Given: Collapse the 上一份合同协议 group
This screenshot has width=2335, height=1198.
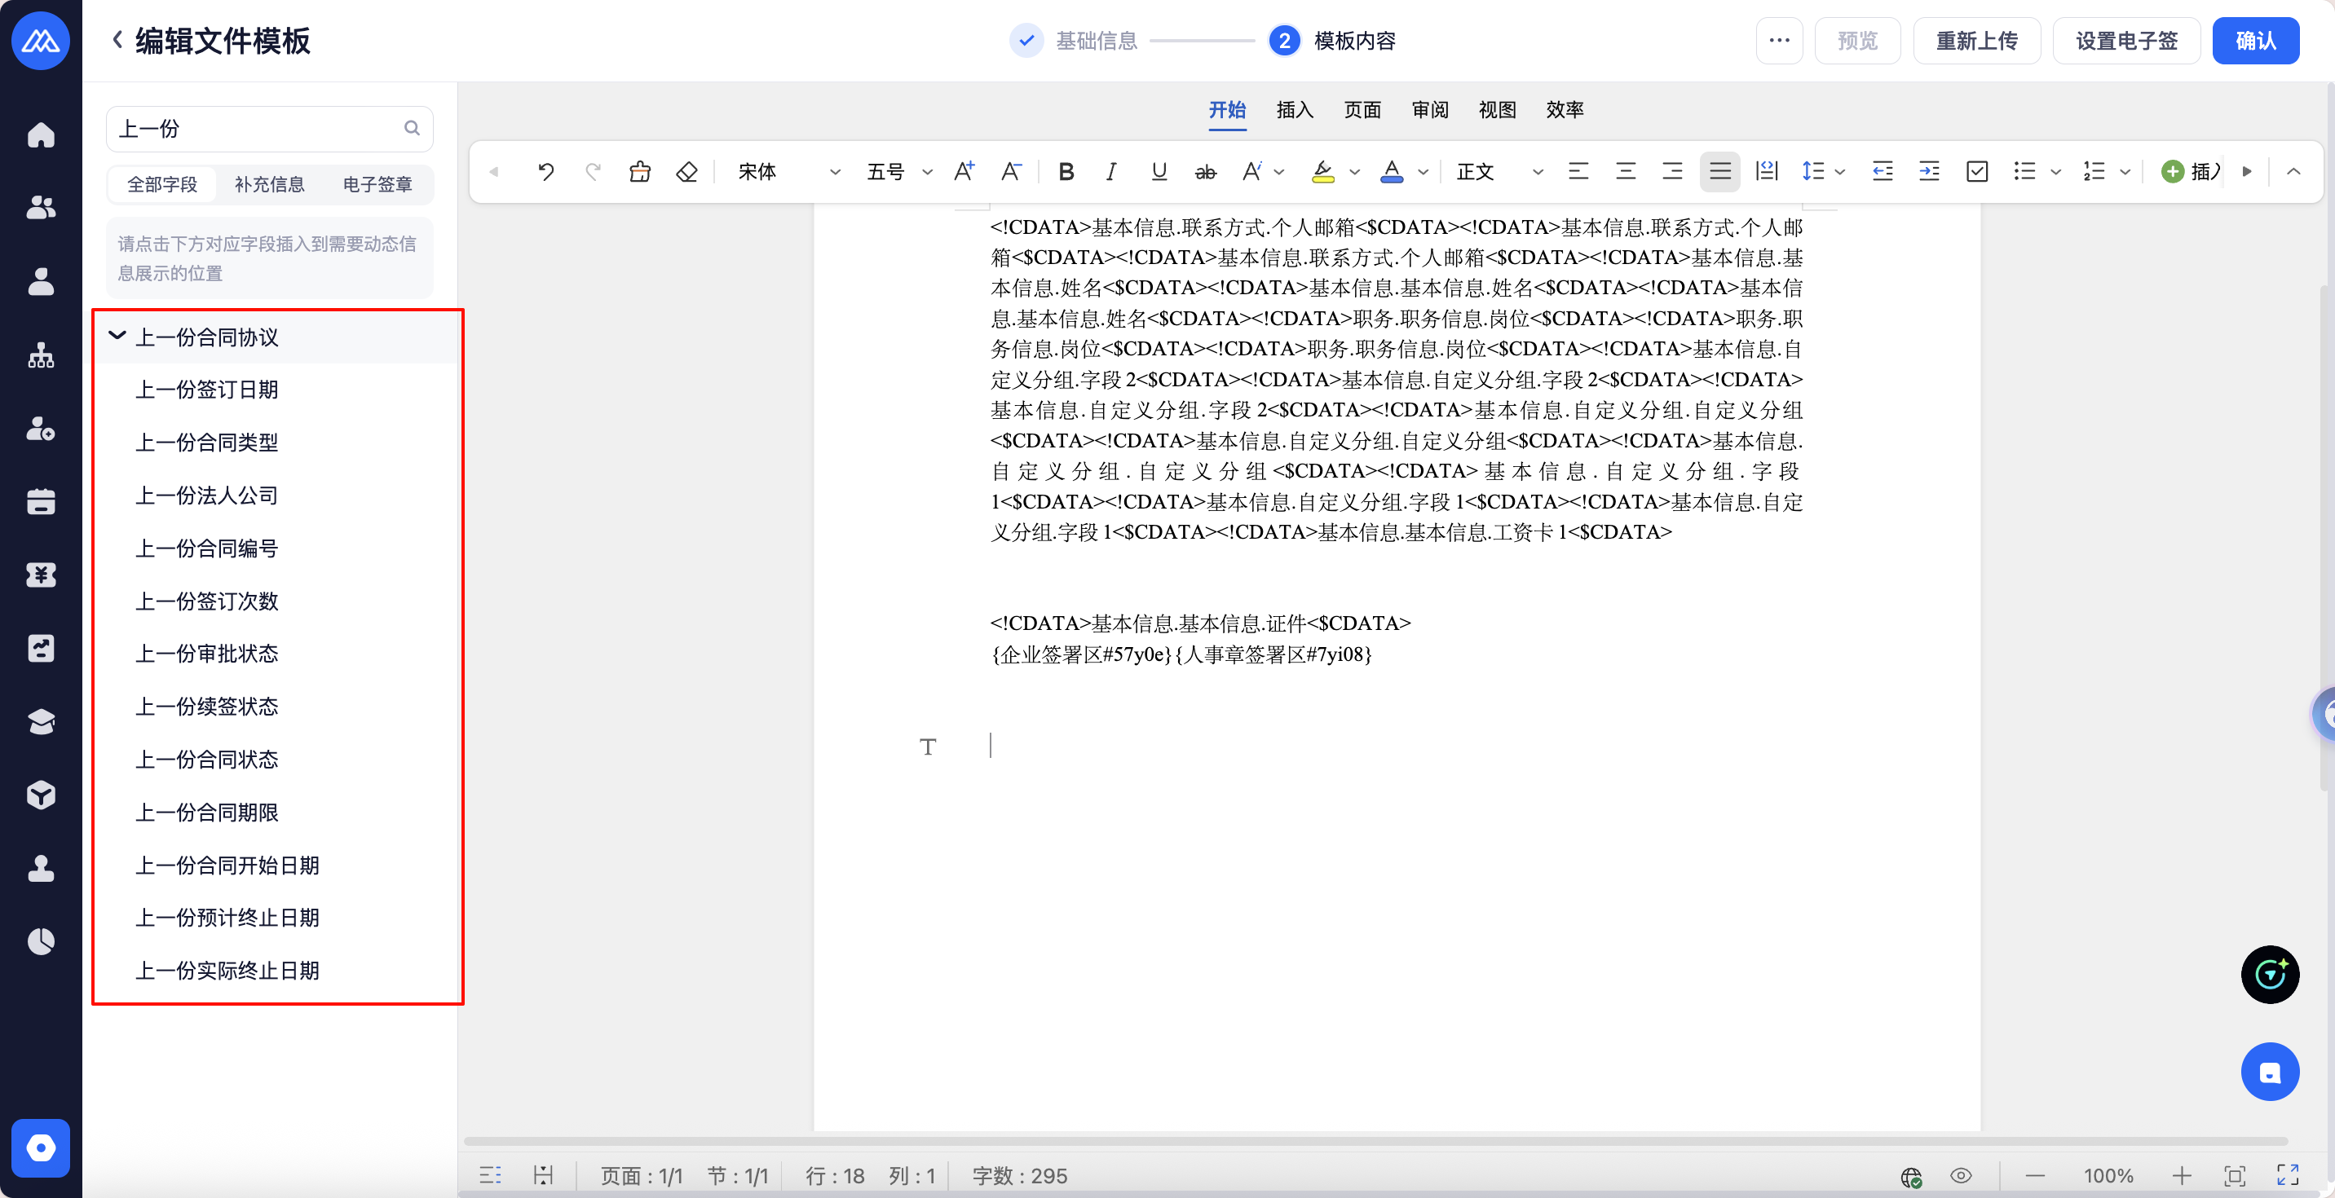Looking at the screenshot, I should point(118,337).
